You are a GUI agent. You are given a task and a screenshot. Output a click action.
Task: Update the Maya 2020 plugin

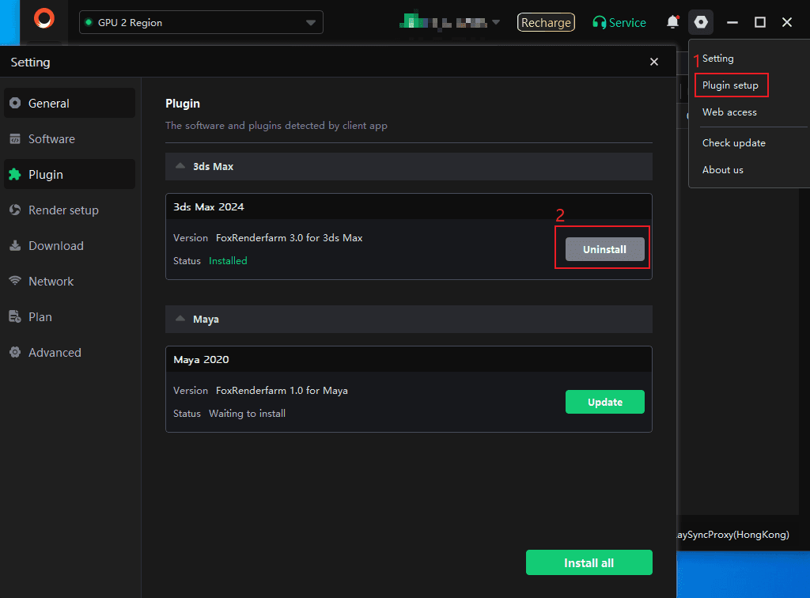point(604,402)
